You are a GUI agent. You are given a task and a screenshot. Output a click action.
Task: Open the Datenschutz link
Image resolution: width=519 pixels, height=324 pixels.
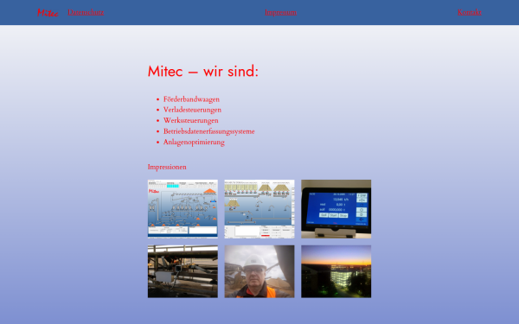(x=86, y=12)
